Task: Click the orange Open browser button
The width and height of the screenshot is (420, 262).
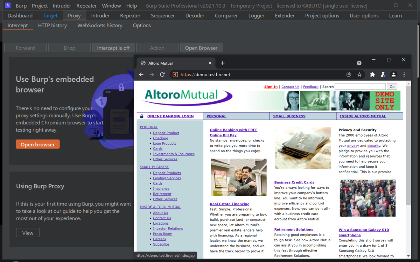Action: (x=38, y=144)
